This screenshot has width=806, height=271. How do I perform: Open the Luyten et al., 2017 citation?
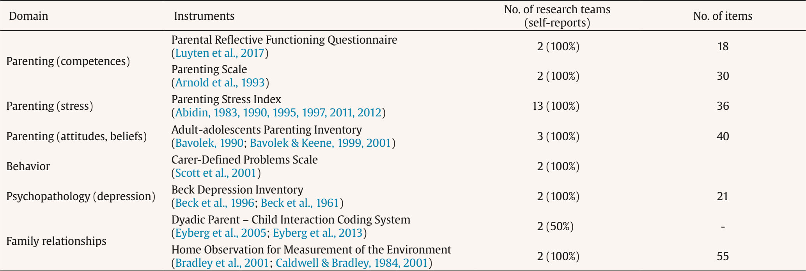[220, 53]
